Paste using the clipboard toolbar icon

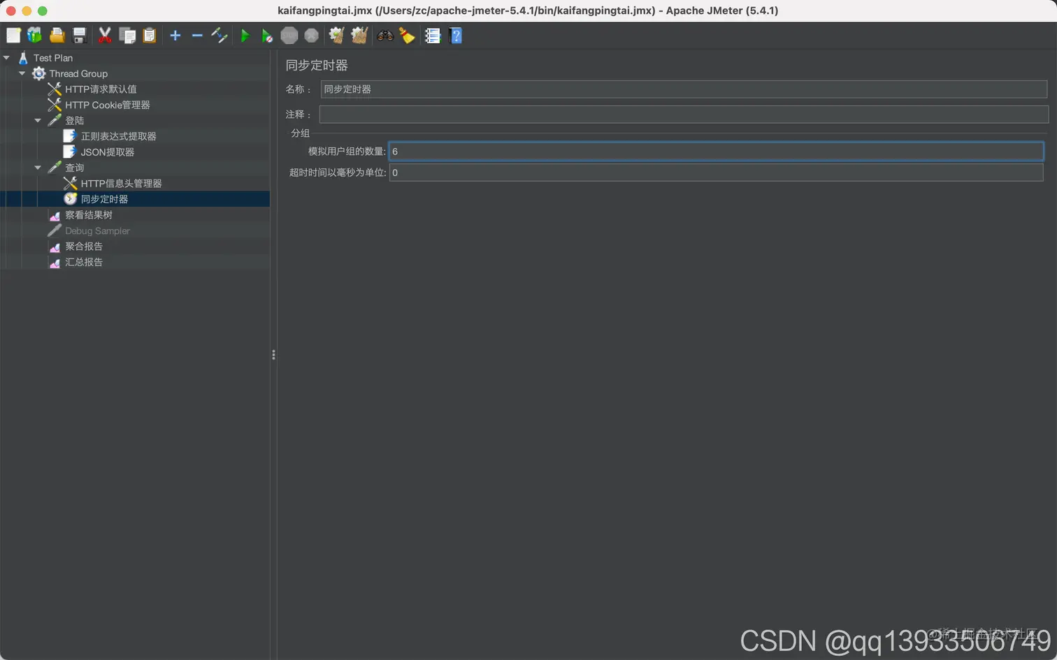point(150,36)
